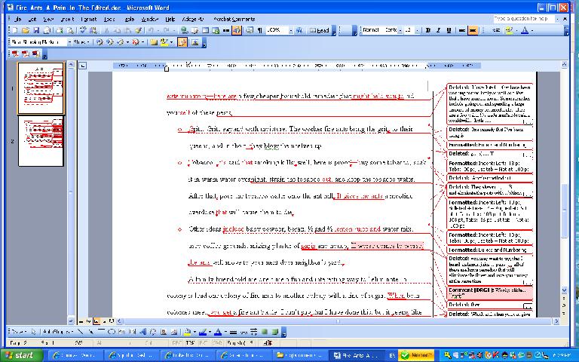The image size is (579, 362).
Task: Click the 3-D style icon on Drawing toolbar
Action: tap(274, 332)
